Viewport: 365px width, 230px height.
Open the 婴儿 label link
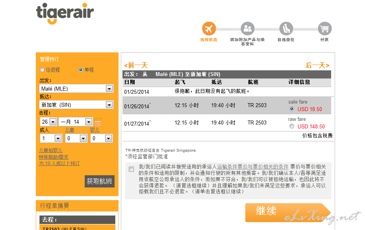(95, 130)
